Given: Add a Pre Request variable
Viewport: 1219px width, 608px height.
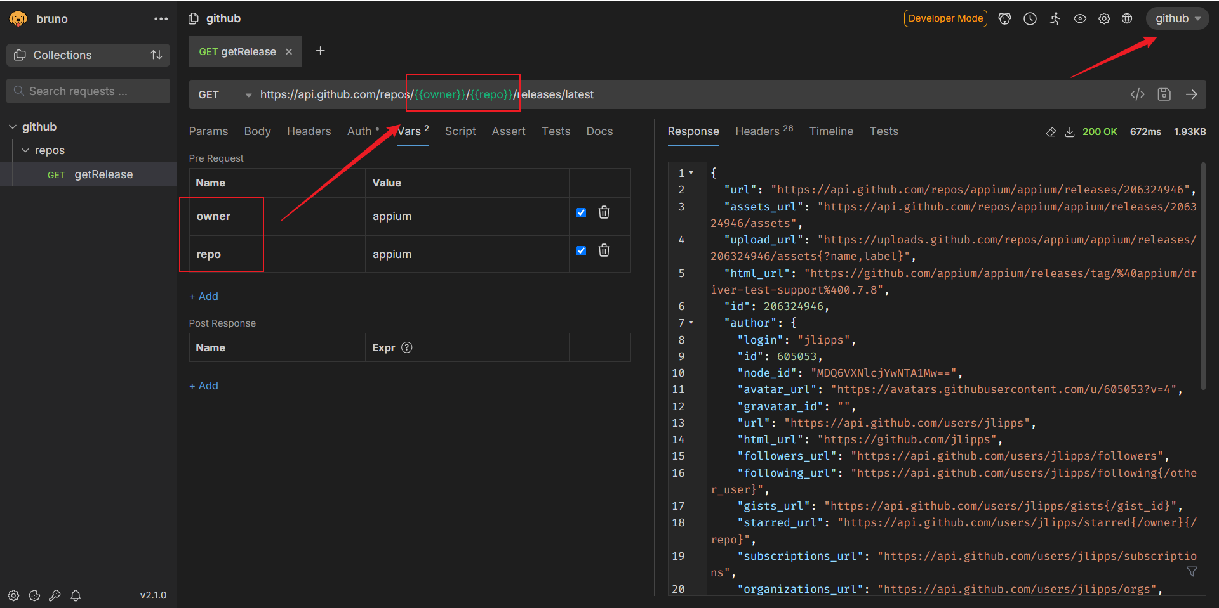Looking at the screenshot, I should (204, 296).
